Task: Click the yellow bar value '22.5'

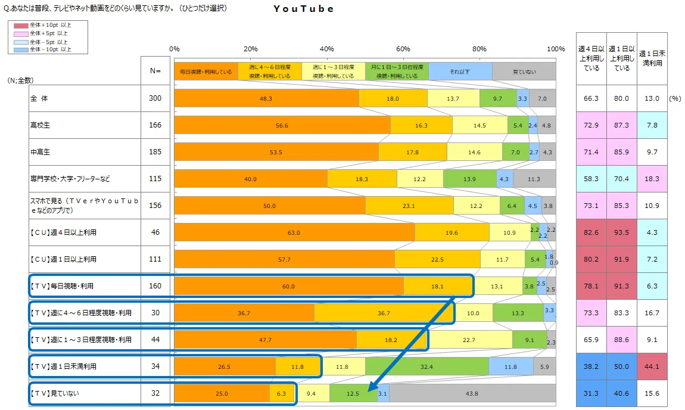Action: pos(437,260)
